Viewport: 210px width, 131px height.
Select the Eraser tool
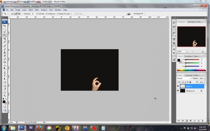(x=5, y=59)
